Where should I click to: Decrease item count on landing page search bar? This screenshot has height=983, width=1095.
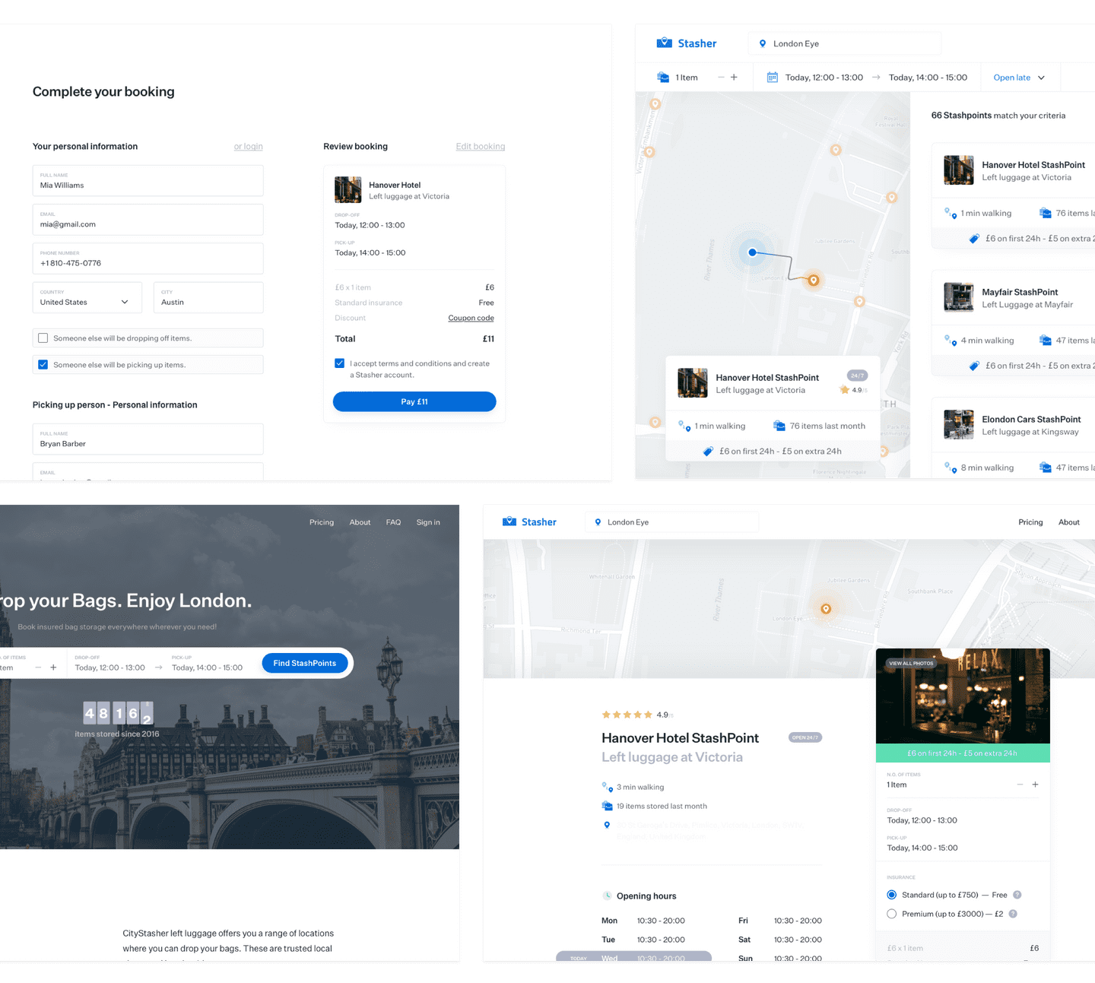[38, 667]
